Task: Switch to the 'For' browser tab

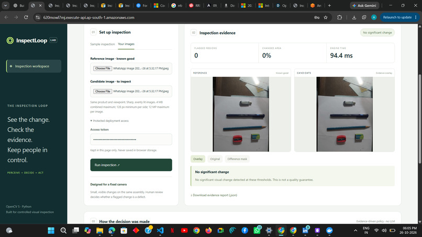Action: [x=142, y=5]
